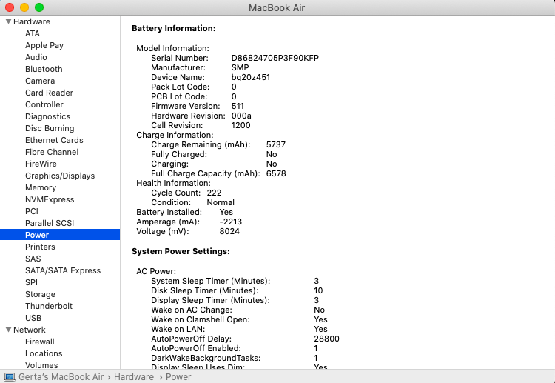Click the Cell Revision value 1200
The width and height of the screenshot is (555, 383).
point(240,125)
